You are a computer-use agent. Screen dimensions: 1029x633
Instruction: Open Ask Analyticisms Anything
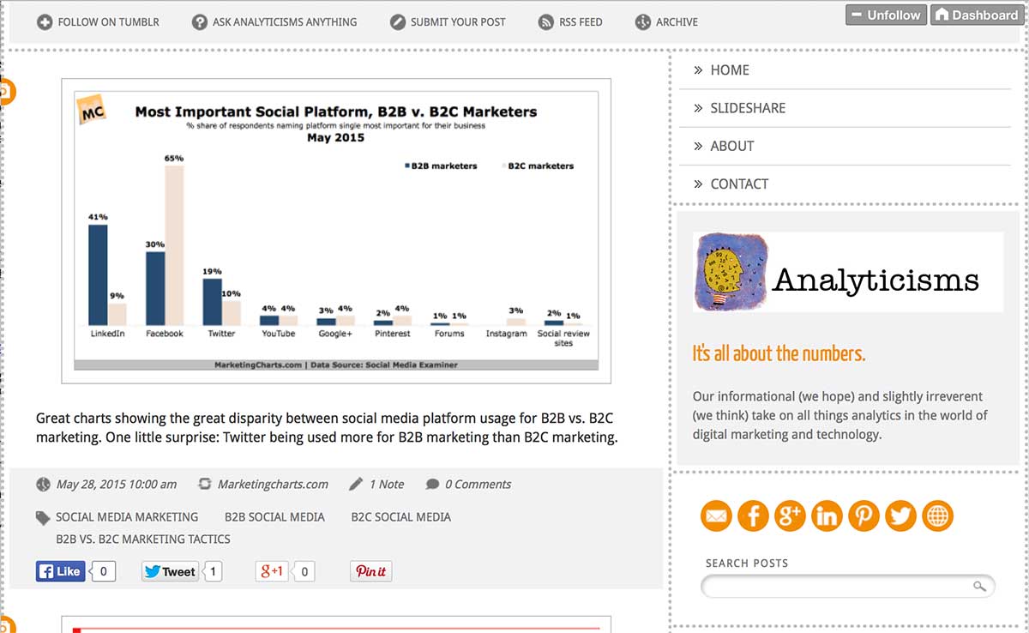274,22
